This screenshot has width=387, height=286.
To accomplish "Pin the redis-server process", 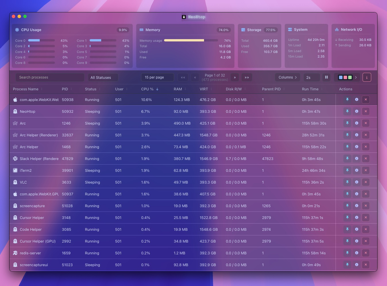I will (x=347, y=253).
